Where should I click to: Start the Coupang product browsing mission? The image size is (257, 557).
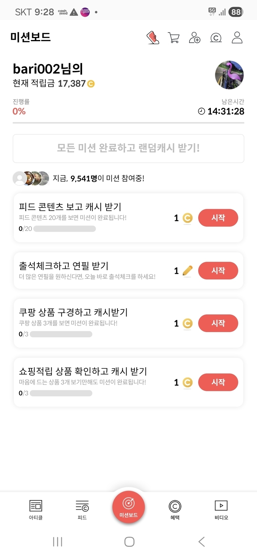(x=218, y=323)
